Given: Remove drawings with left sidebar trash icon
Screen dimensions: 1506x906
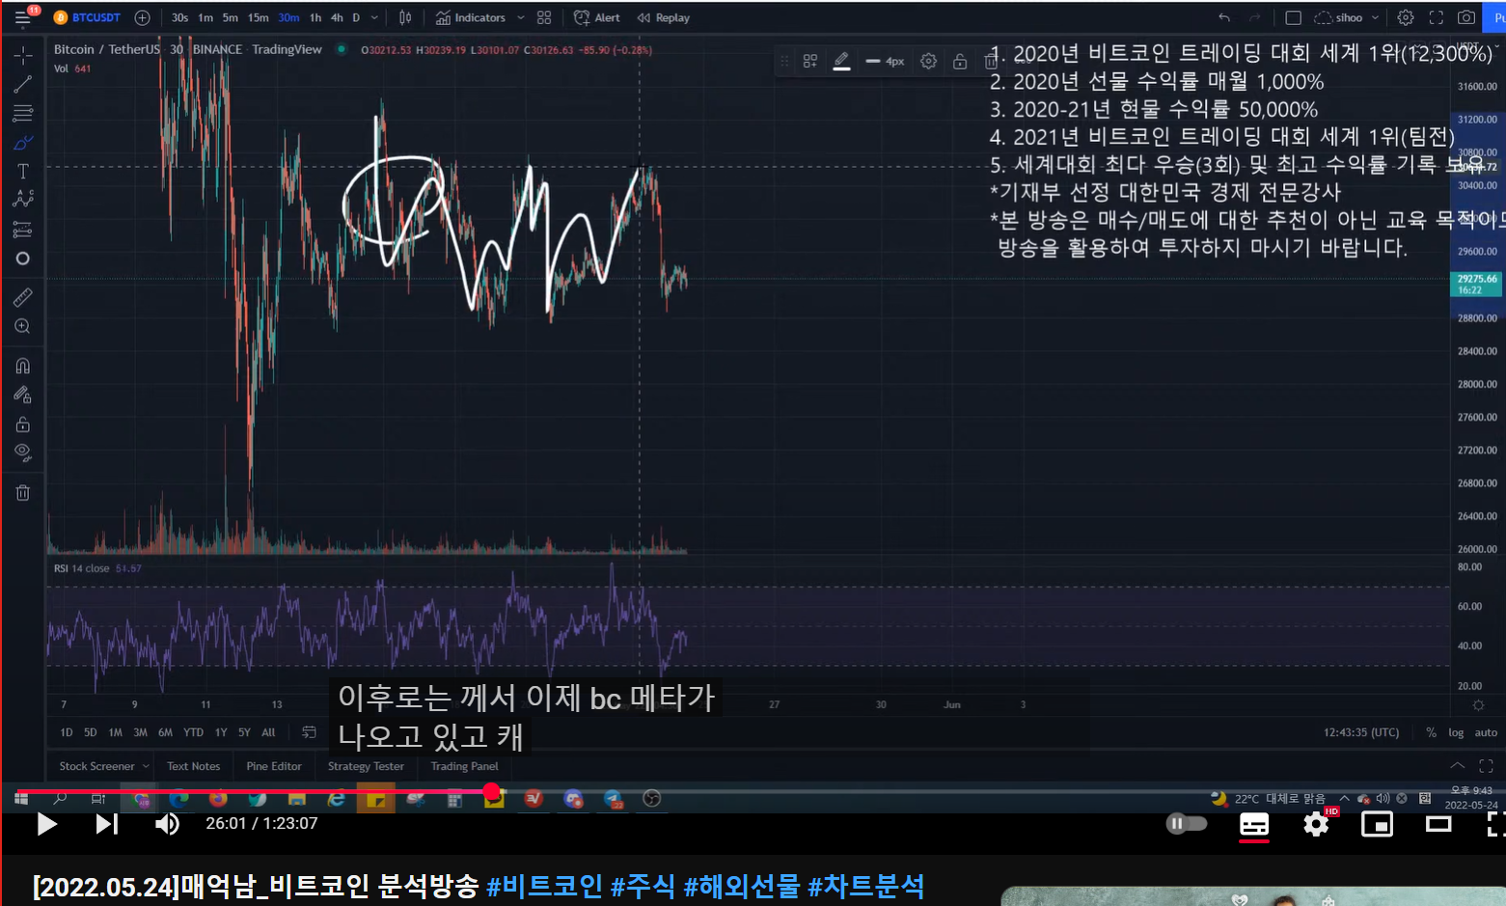Looking at the screenshot, I should (23, 493).
